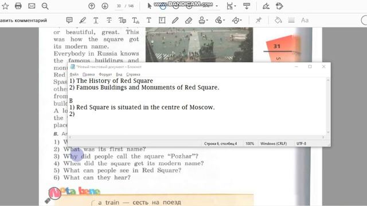The height and width of the screenshot is (206, 367).
Task: Go to the previous page with the up arrow
Action: point(92,6)
